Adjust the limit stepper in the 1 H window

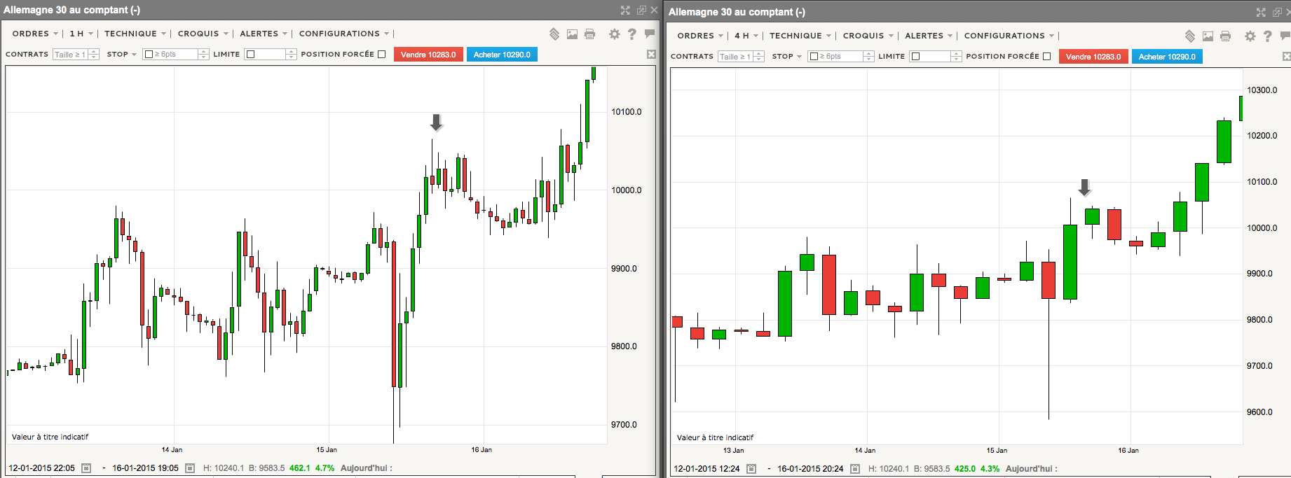tap(292, 54)
